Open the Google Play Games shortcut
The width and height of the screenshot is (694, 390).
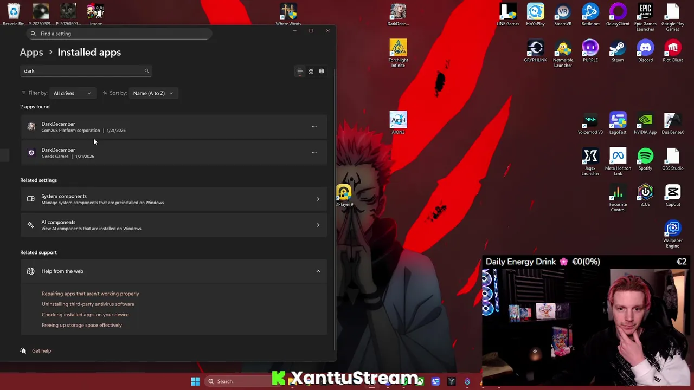tap(673, 17)
